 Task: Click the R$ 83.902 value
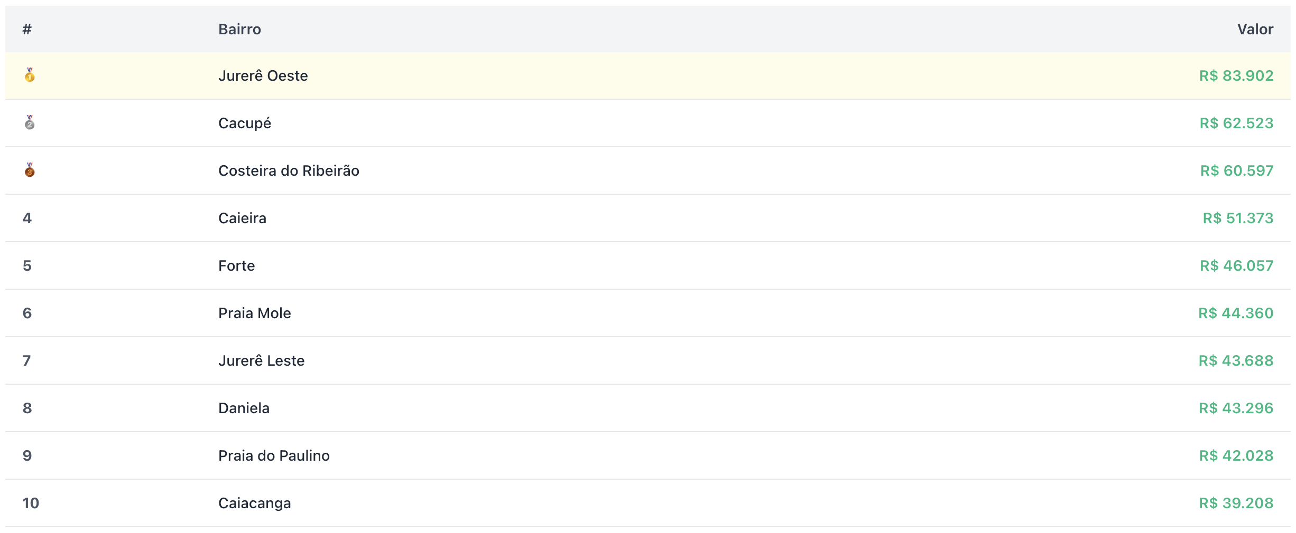1236,76
